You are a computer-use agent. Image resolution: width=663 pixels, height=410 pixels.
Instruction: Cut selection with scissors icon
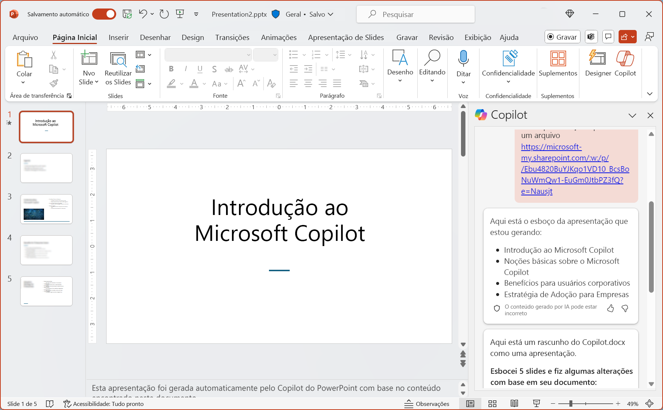[x=54, y=55]
